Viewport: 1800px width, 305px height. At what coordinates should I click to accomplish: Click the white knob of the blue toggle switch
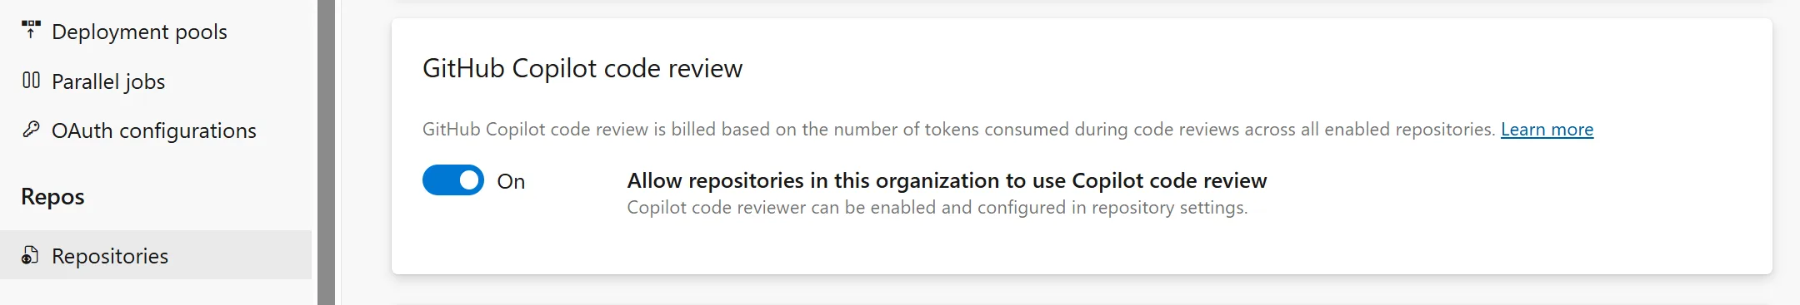tap(469, 180)
